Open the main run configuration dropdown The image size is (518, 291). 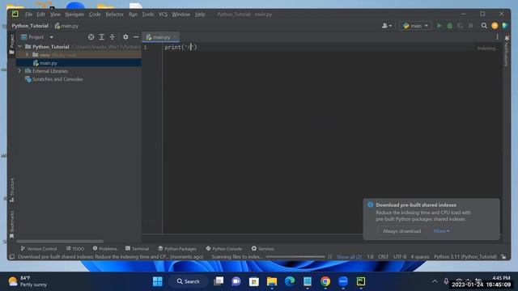[415, 26]
